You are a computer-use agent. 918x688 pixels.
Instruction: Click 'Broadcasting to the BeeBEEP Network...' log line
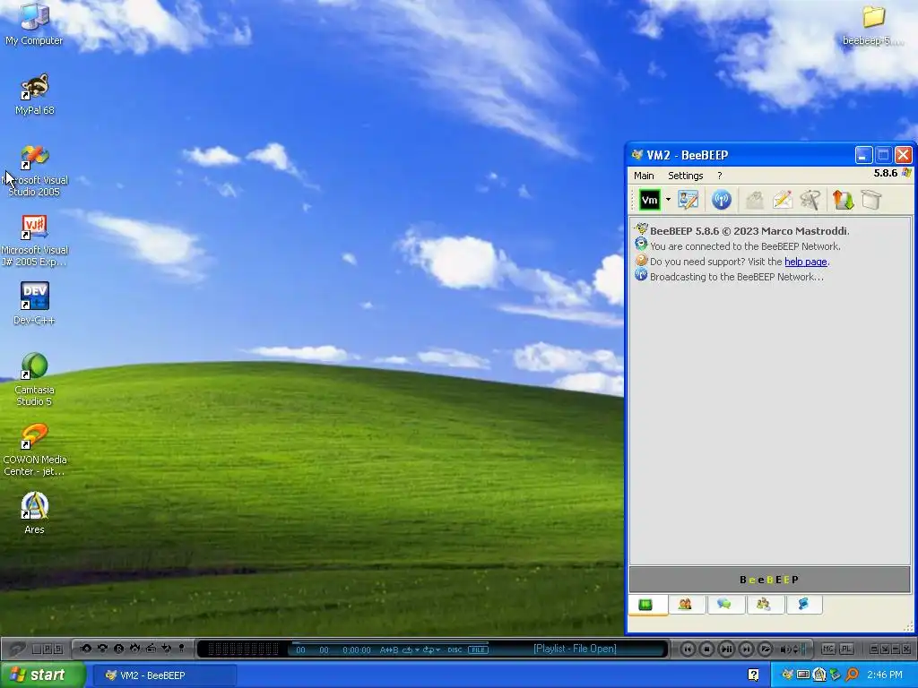tap(737, 277)
